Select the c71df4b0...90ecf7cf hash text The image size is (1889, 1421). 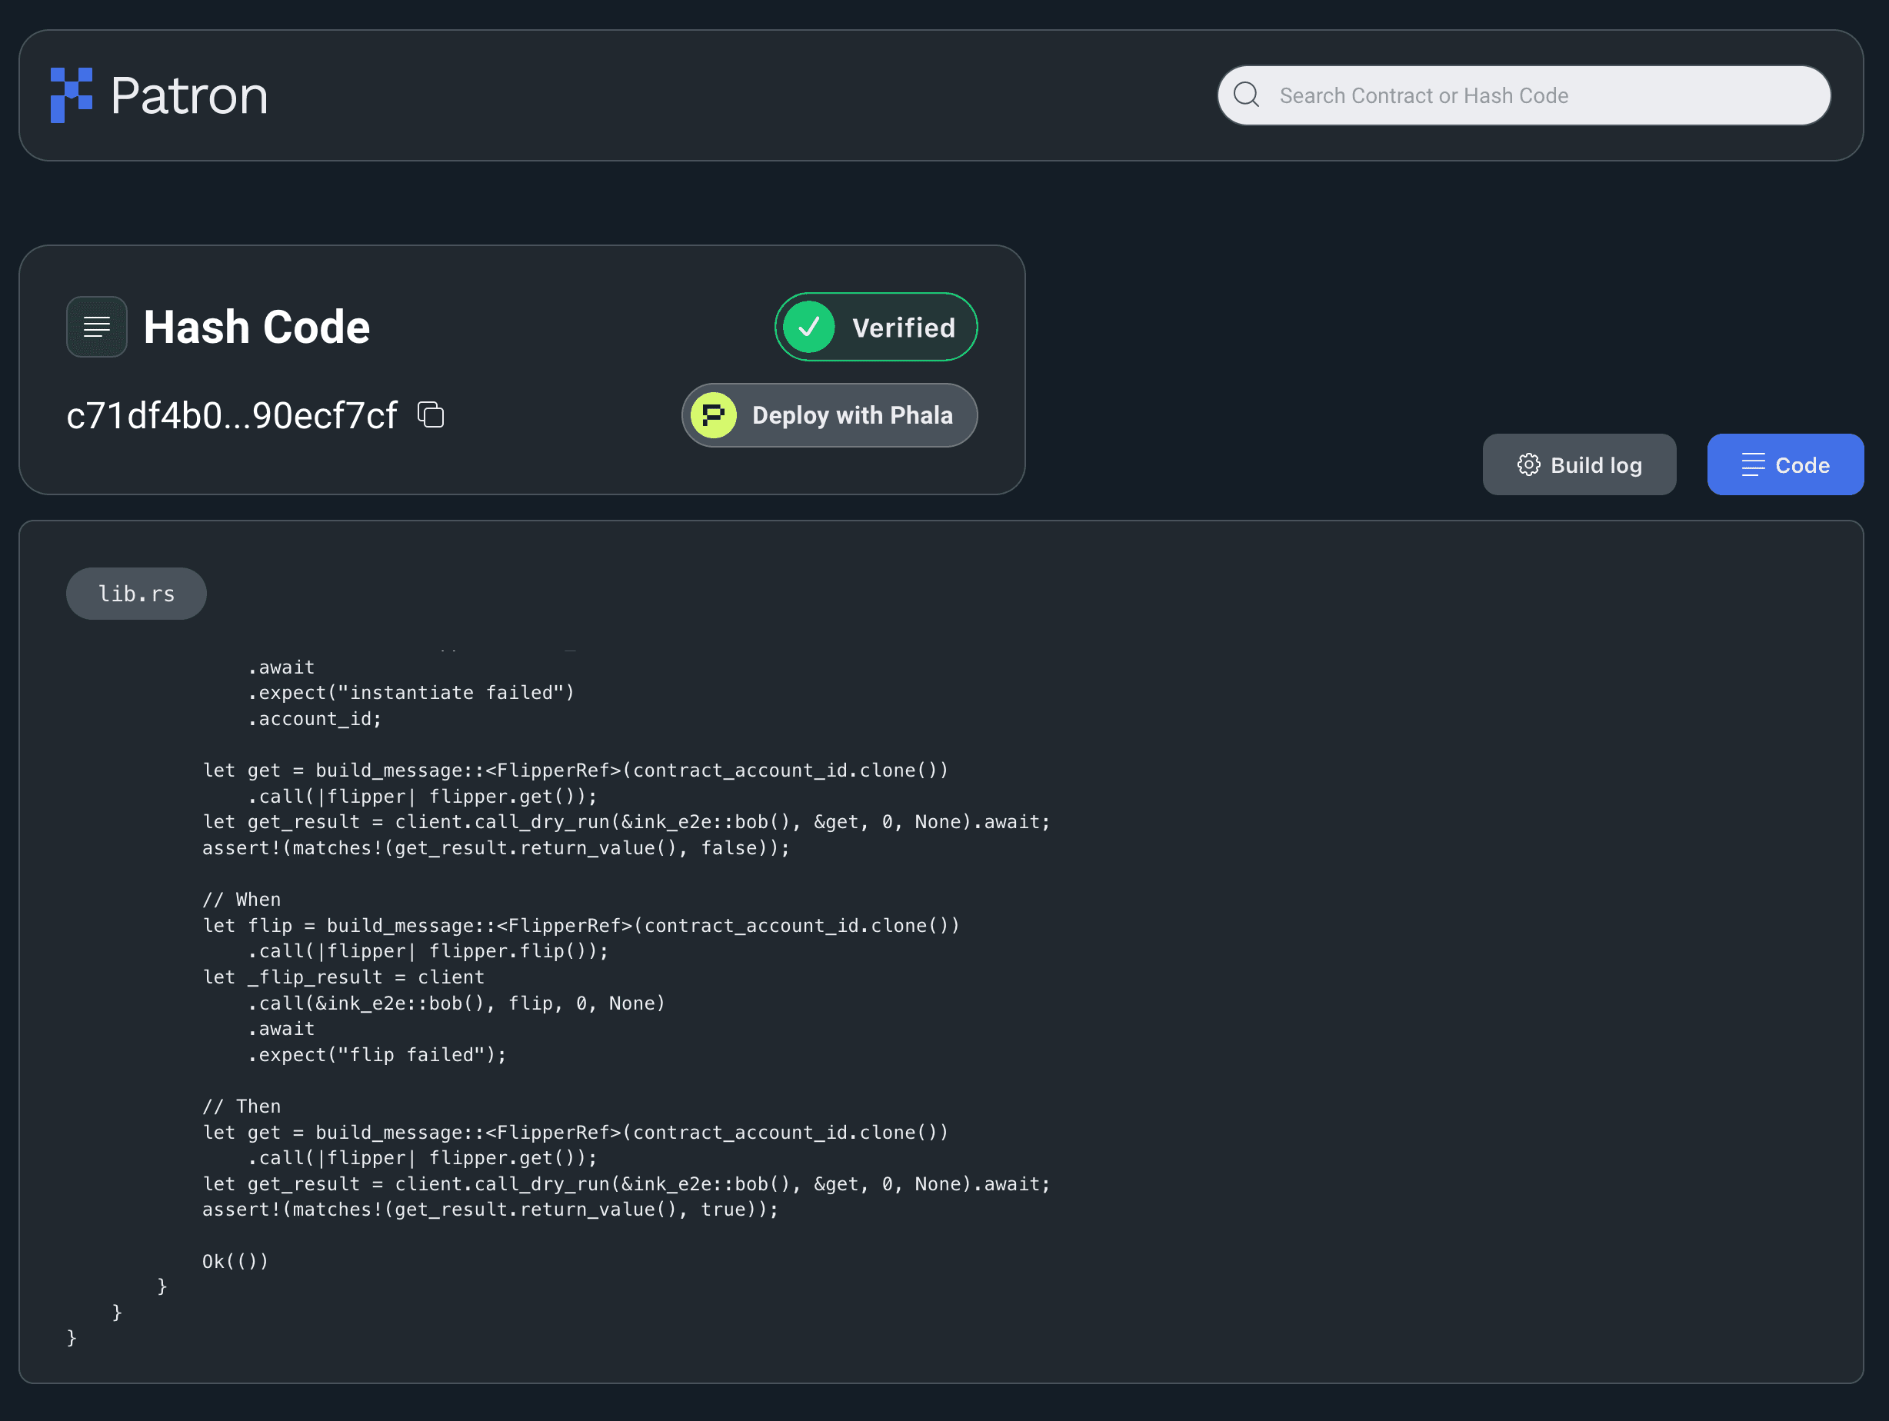point(232,416)
